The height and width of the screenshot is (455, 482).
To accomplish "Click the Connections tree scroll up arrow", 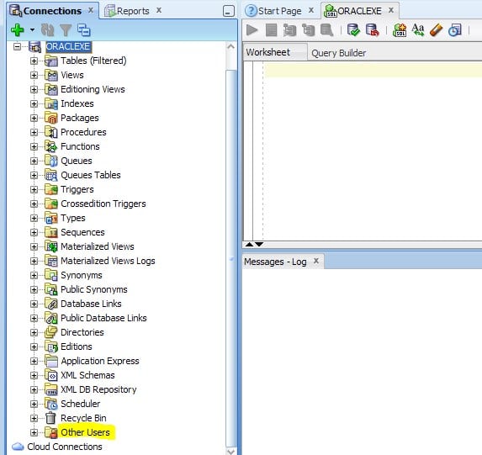I will [x=230, y=47].
